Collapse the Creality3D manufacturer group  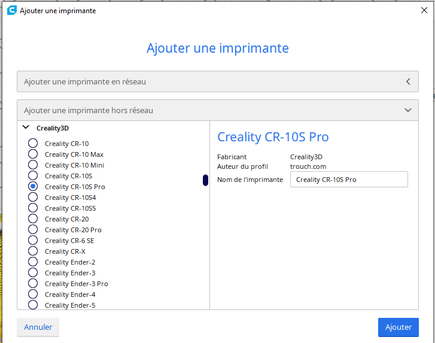pos(26,128)
